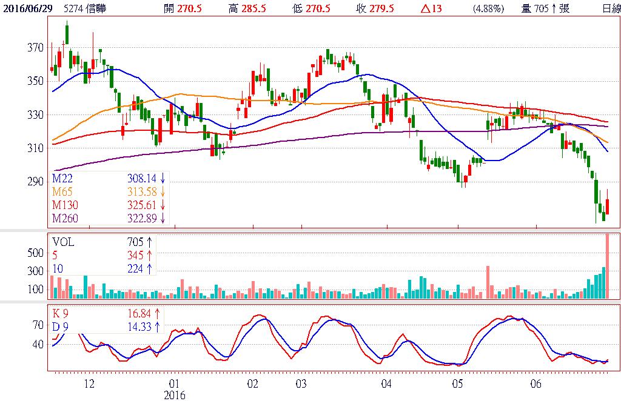Select the 2016 year label on axis

click(x=174, y=394)
